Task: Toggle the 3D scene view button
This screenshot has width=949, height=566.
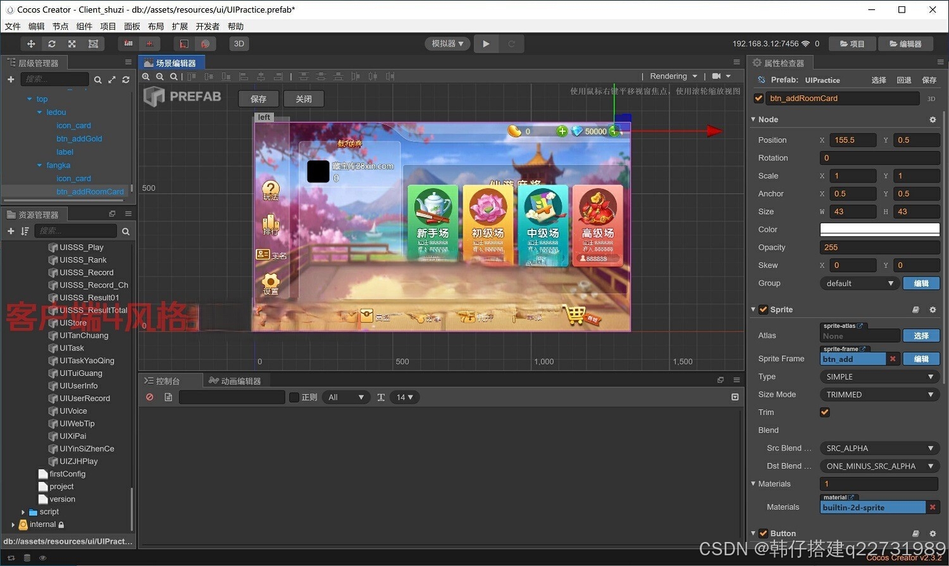Action: 239,44
